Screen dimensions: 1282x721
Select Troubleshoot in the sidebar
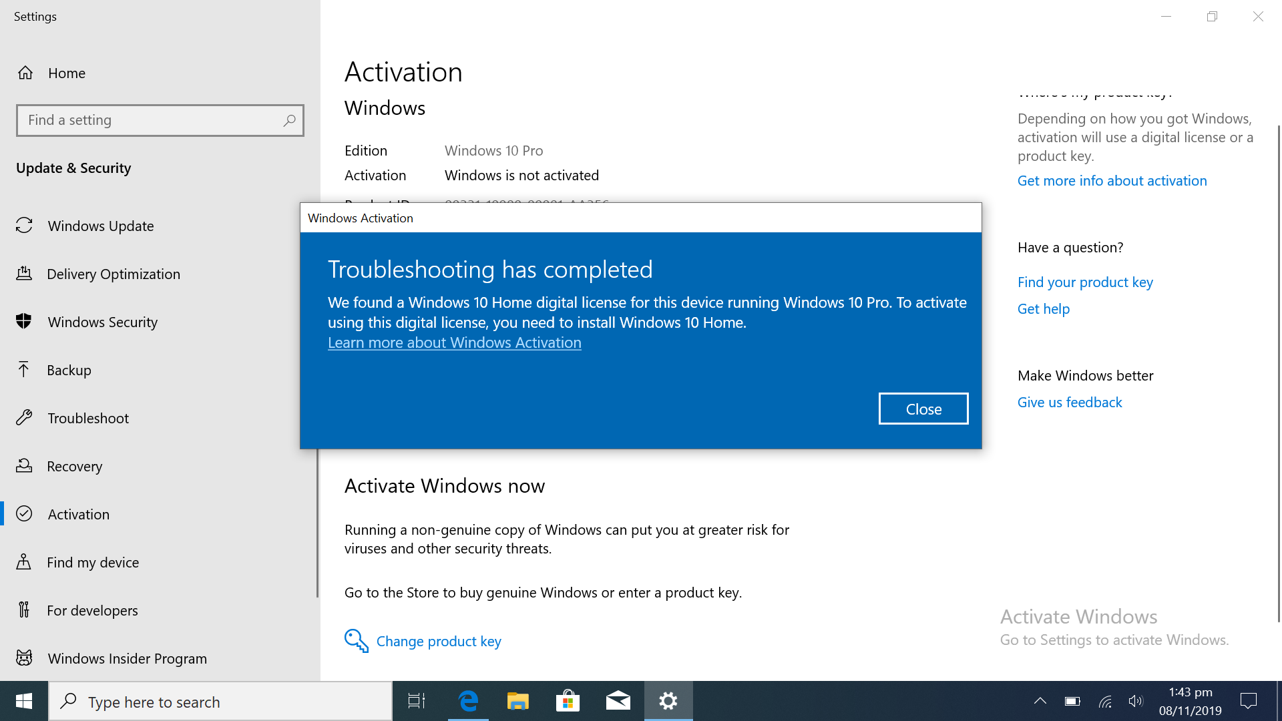160,418
